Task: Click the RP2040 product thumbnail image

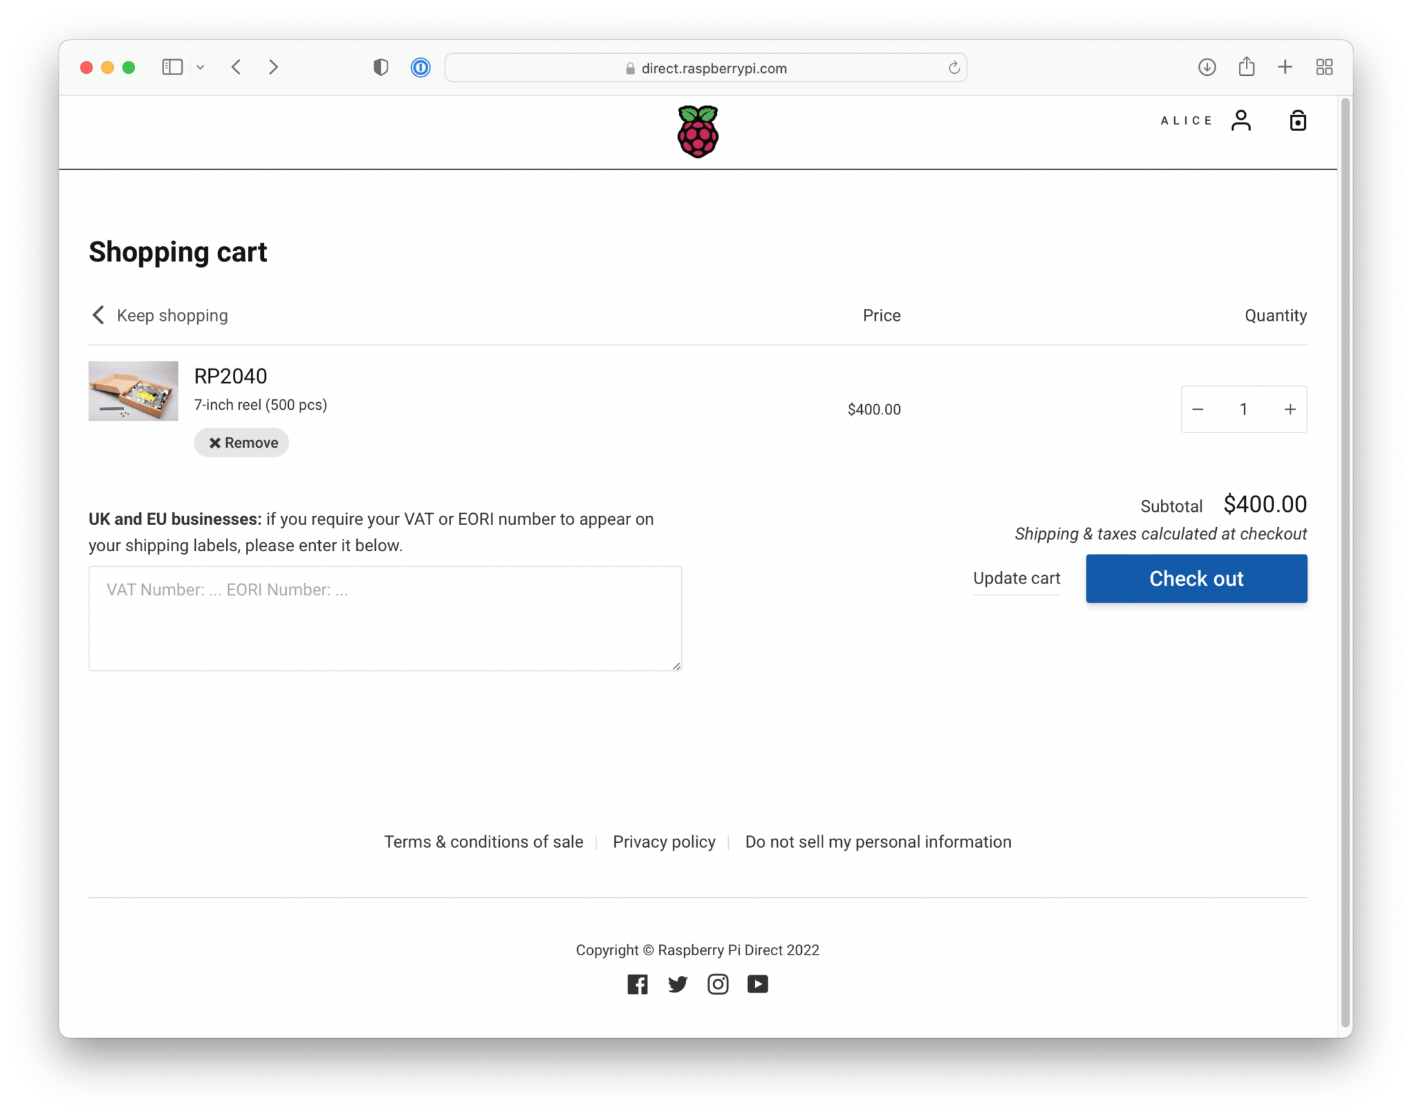Action: pyautogui.click(x=133, y=391)
